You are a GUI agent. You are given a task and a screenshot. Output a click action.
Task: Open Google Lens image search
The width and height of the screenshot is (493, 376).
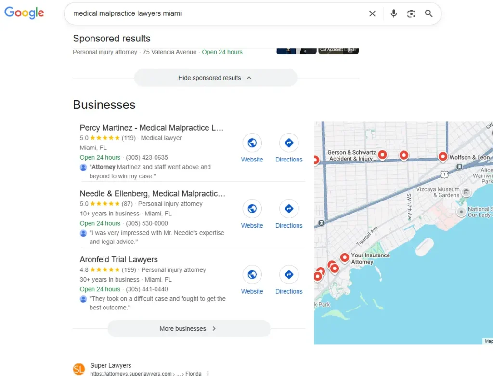pos(411,13)
